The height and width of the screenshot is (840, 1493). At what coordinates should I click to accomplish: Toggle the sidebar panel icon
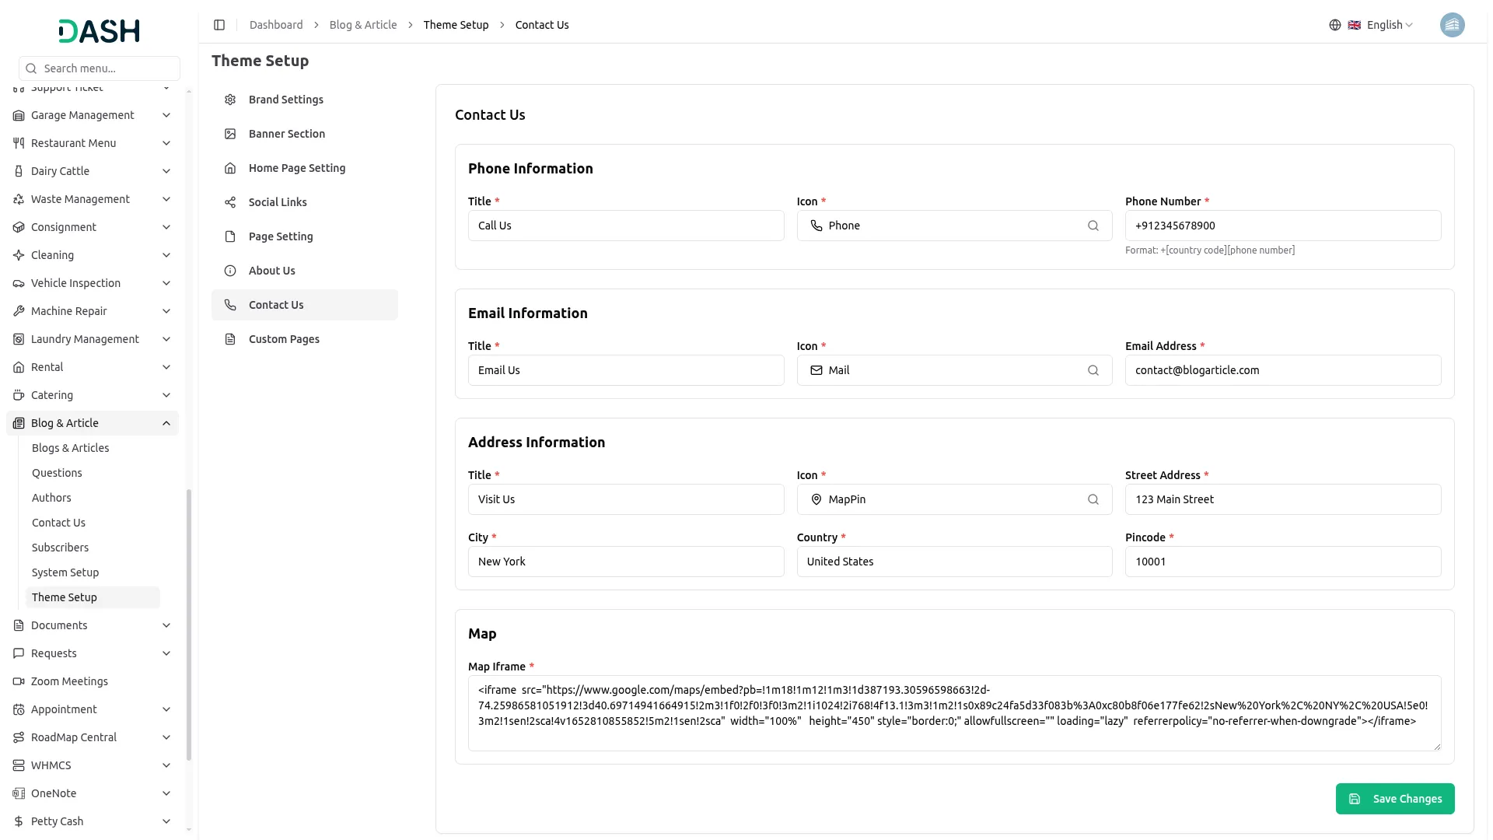(x=219, y=25)
